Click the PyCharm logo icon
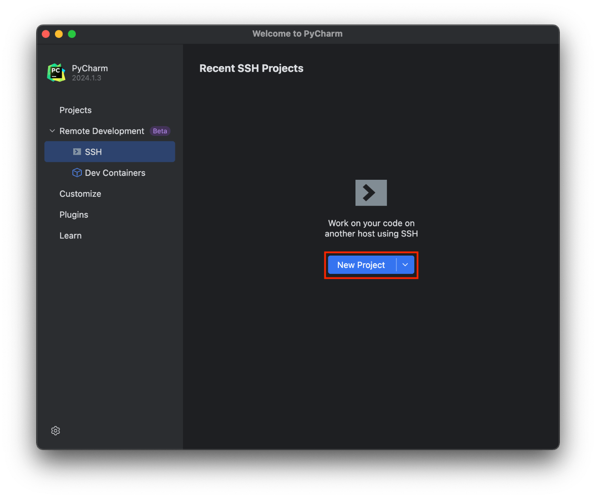Image resolution: width=596 pixels, height=498 pixels. coord(56,73)
